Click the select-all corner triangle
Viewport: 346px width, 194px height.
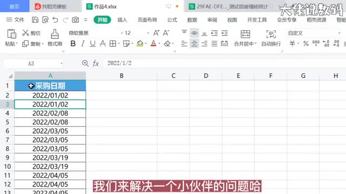[x=10, y=76]
